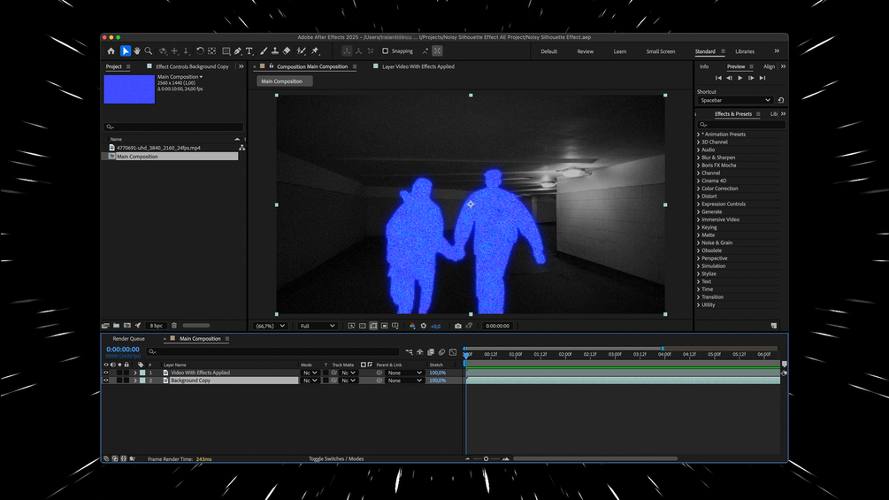The image size is (889, 500).
Task: Toggle lock for Video With Effects Applied layer
Action: (126, 373)
